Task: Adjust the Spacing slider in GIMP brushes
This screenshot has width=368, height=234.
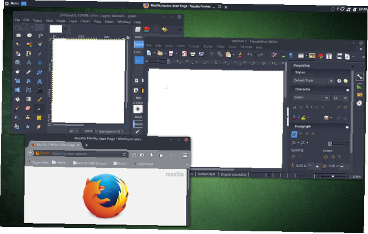Action: coord(138,124)
